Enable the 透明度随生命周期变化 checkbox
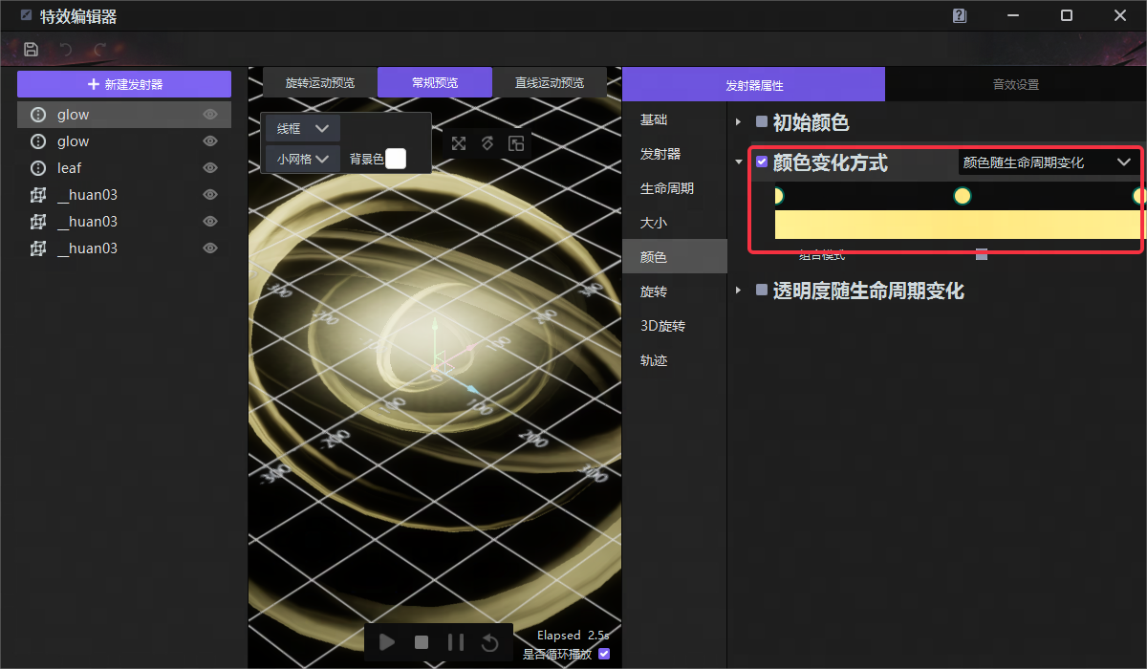 (762, 291)
